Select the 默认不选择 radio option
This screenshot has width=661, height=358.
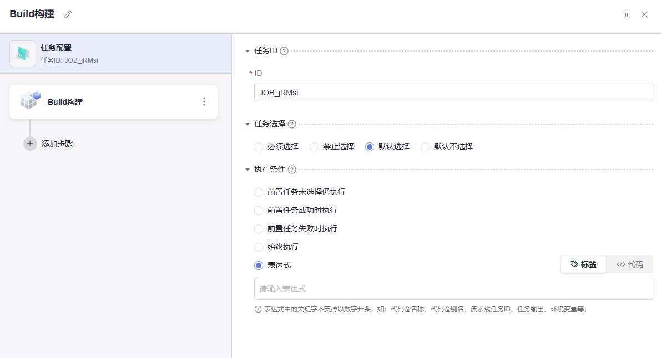click(x=425, y=147)
